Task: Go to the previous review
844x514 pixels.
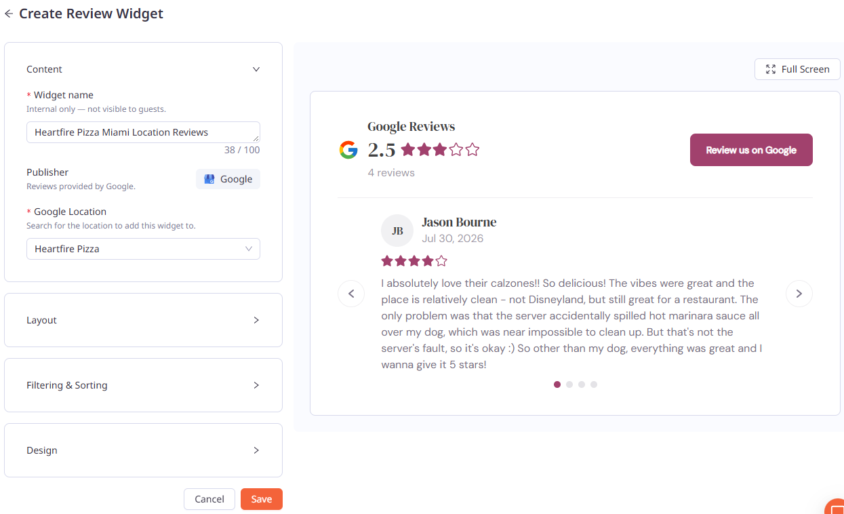Action: [x=351, y=294]
